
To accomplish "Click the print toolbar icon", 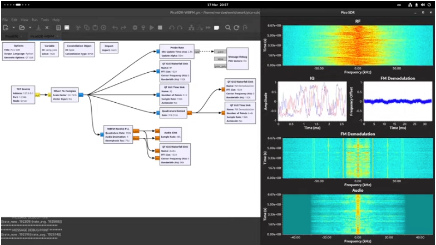I will [58, 28].
